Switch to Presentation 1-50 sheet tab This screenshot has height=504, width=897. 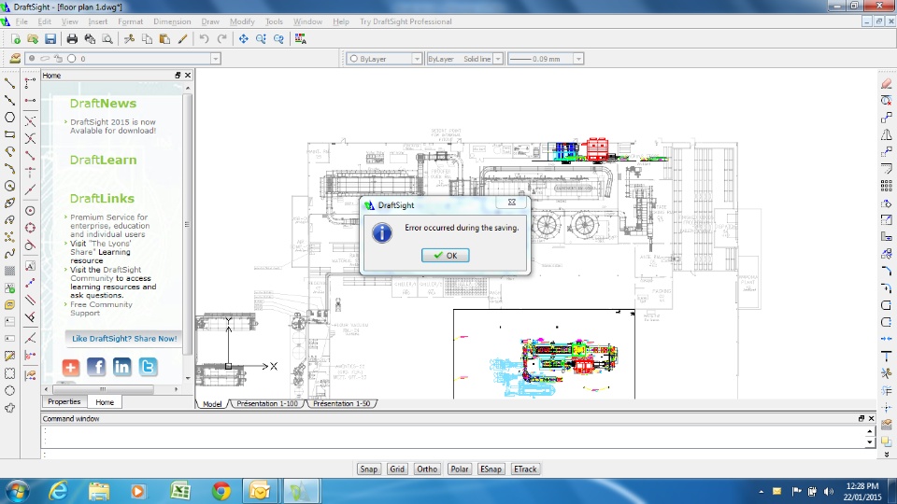(342, 403)
